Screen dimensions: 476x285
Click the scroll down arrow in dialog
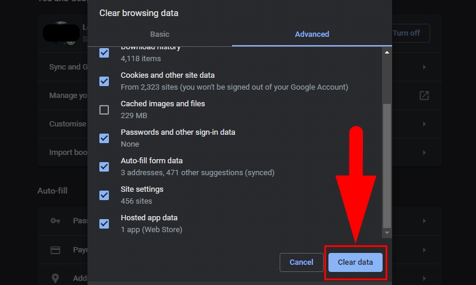point(387,233)
